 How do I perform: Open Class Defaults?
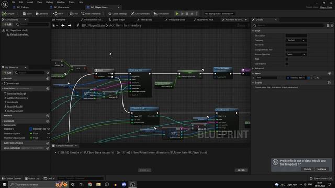pos(140,14)
